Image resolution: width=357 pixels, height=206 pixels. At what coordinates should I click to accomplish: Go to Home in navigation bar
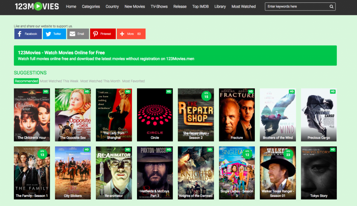tap(71, 7)
